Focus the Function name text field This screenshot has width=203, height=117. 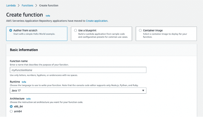point(78,70)
